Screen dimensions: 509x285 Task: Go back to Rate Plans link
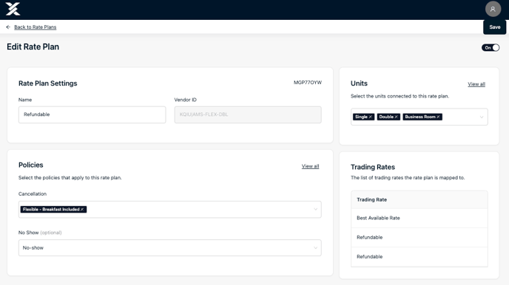(35, 27)
